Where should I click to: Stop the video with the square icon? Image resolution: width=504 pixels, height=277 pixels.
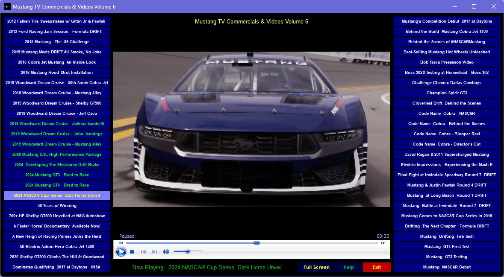pos(132,252)
